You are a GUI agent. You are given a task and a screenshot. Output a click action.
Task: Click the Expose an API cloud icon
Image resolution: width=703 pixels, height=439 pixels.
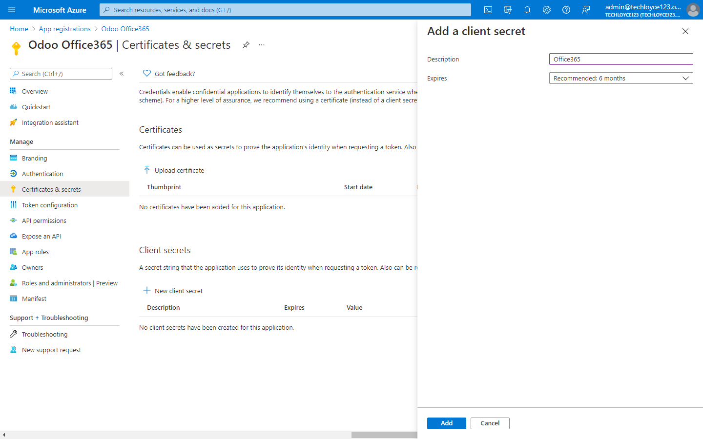(13, 236)
